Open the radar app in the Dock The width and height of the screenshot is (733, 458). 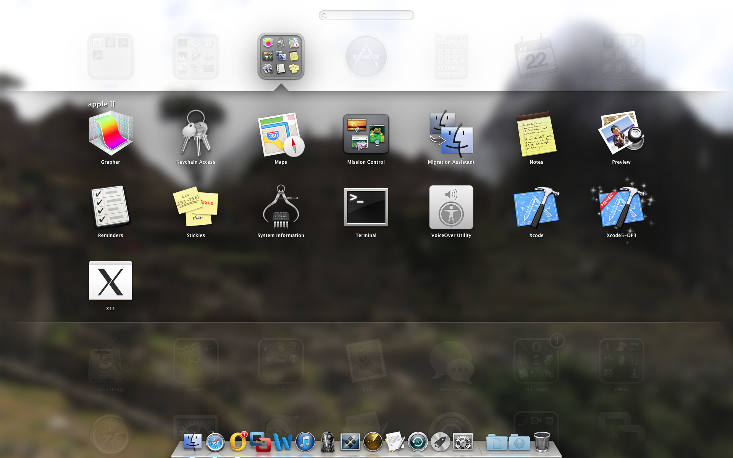click(373, 442)
